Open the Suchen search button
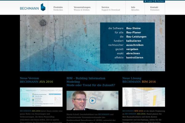185x123 pixels. (x=159, y=1)
